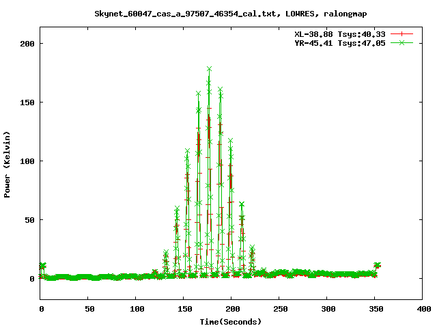This screenshot has height=328, width=437.
Task: Click the Power (Kelvin) y-axis label
Action: pos(7,165)
